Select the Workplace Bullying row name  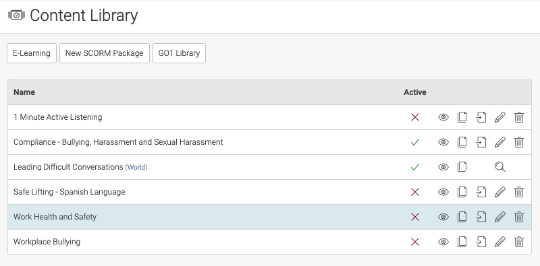click(47, 242)
